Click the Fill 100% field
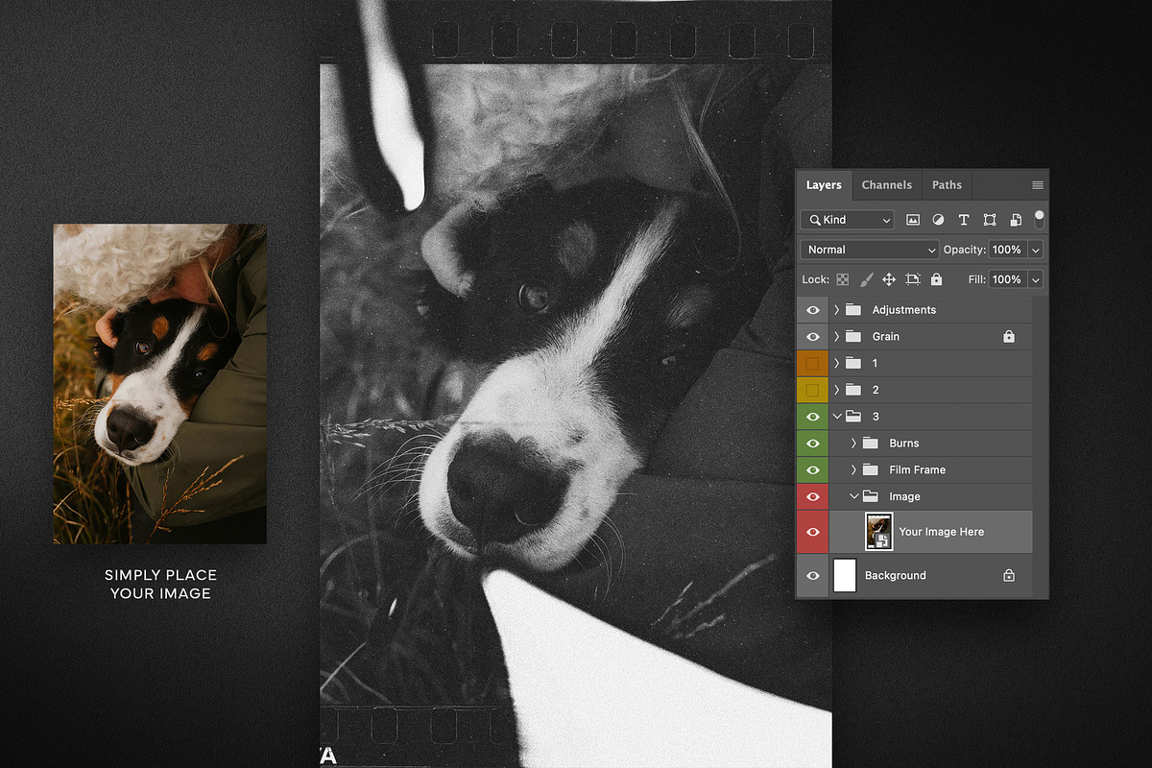 coord(1007,279)
